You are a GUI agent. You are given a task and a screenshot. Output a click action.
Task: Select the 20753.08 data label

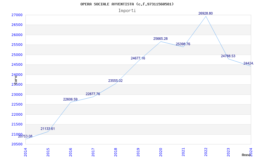tap(25, 137)
